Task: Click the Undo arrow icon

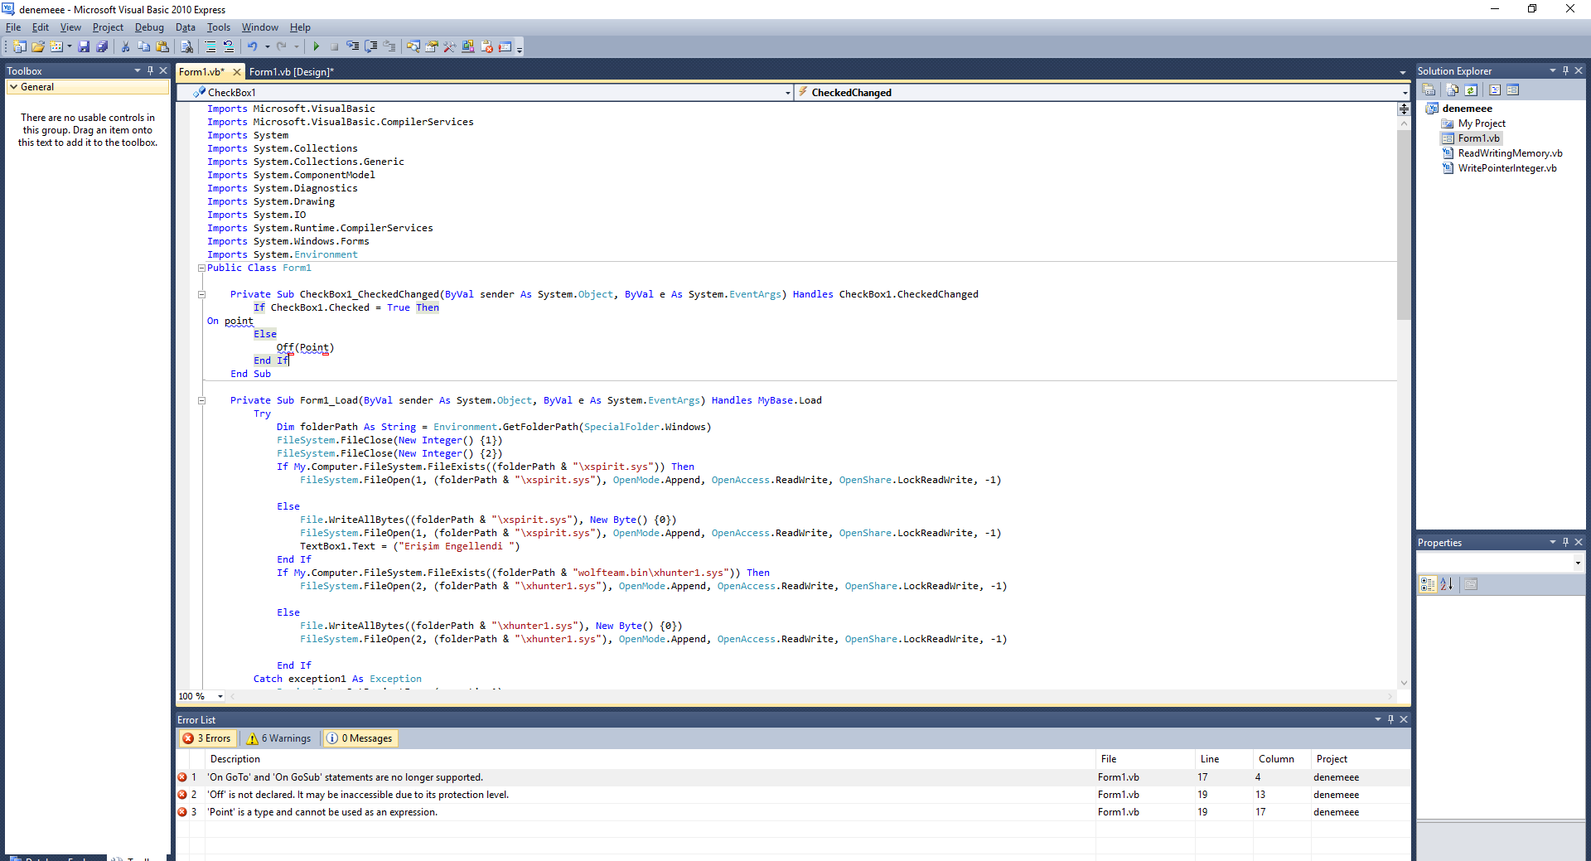Action: 253,47
